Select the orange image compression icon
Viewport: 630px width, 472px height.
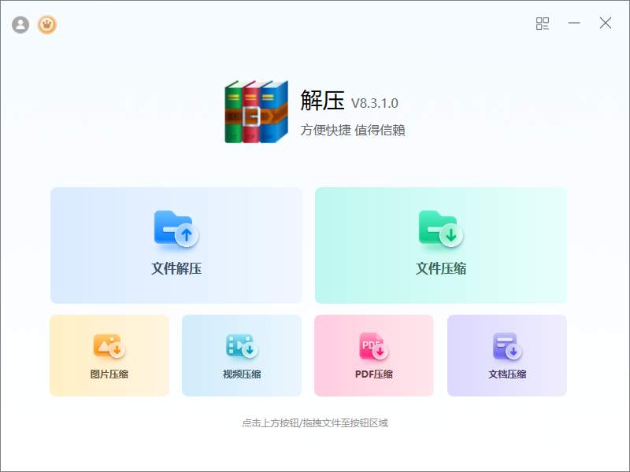pos(109,345)
